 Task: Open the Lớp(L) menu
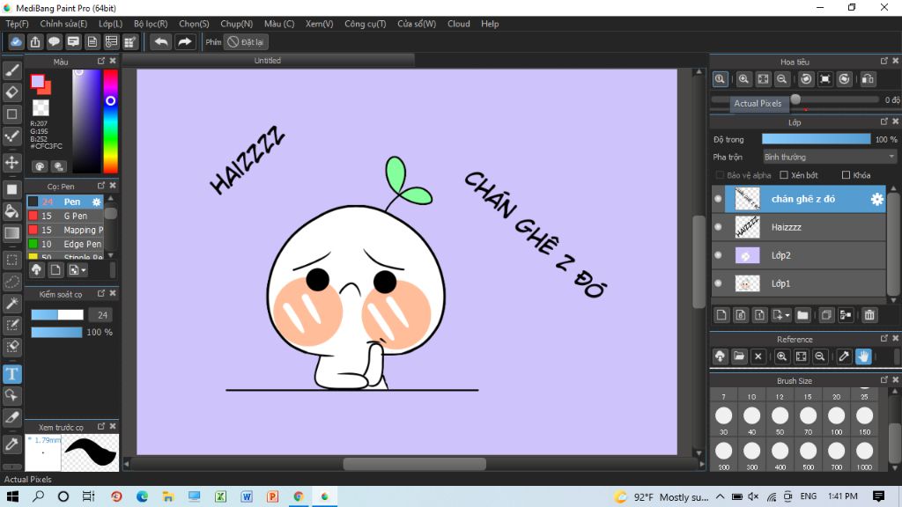coord(110,24)
